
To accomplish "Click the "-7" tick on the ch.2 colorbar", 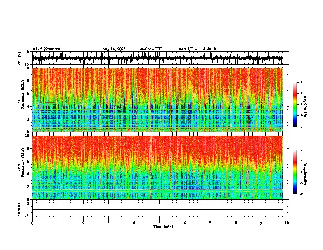I will 301,194.
